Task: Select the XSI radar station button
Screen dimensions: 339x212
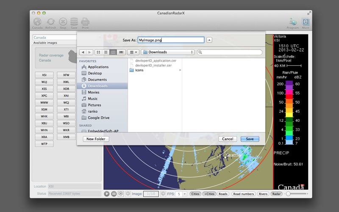Action: 44,75
